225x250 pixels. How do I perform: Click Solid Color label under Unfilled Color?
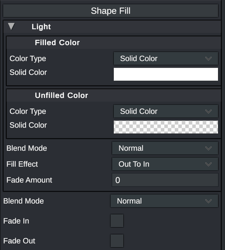tap(28, 125)
